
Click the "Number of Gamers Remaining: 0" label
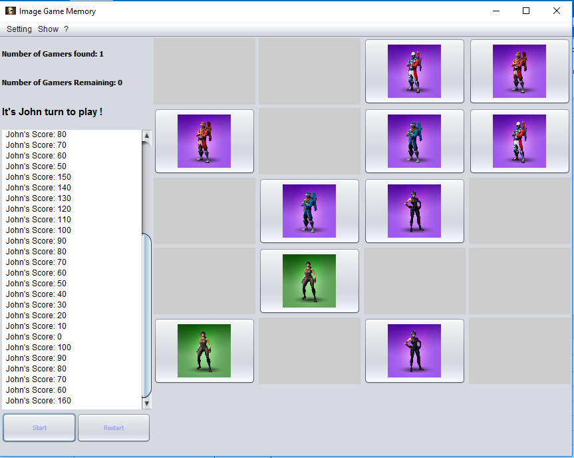[x=63, y=83]
